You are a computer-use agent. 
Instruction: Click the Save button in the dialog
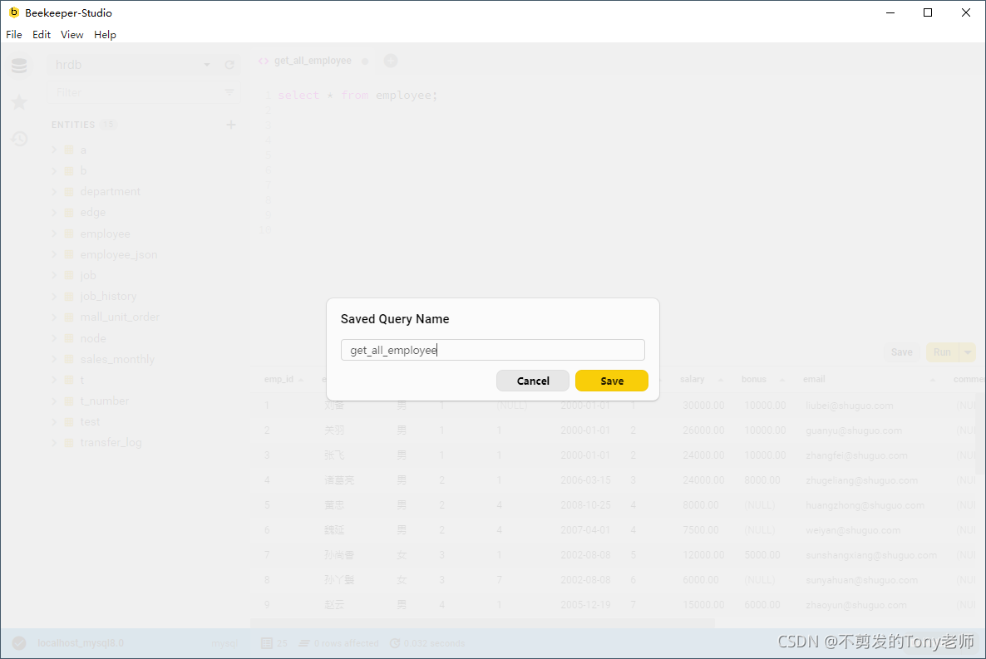[x=611, y=381]
